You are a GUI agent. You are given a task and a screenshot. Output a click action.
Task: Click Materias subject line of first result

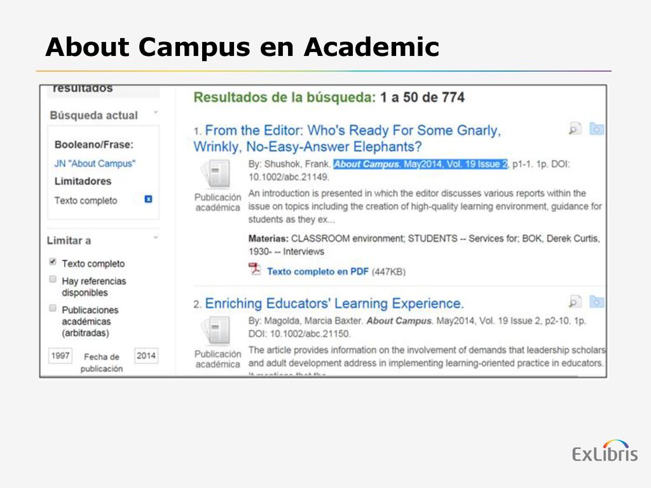click(x=424, y=245)
